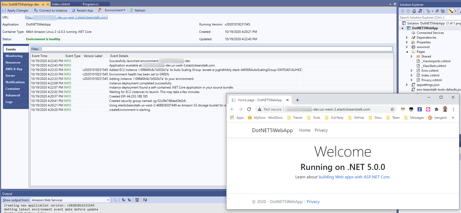461x213 pixels.
Task: Click Restart App button
Action: click(x=82, y=11)
